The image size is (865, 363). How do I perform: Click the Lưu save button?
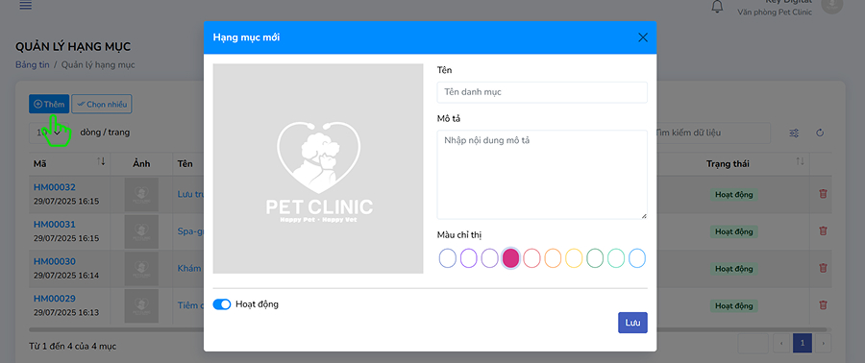click(x=632, y=323)
